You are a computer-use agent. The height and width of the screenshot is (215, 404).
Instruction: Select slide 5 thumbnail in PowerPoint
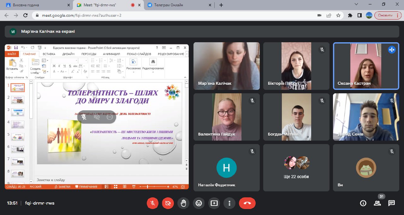coord(18,137)
